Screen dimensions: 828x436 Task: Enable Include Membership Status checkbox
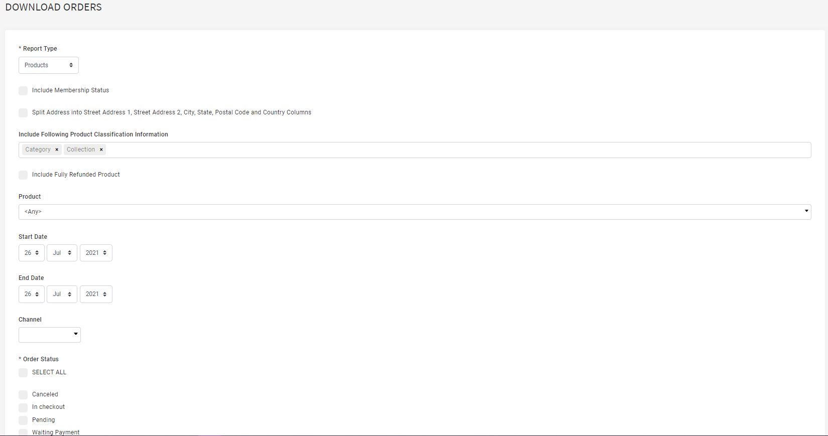pyautogui.click(x=23, y=91)
